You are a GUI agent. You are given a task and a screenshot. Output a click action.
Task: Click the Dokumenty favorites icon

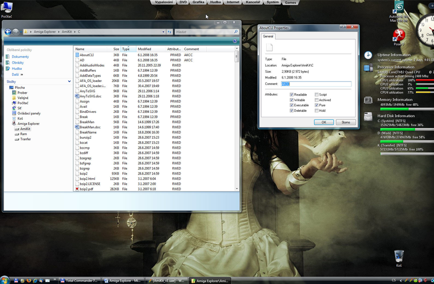(8, 57)
